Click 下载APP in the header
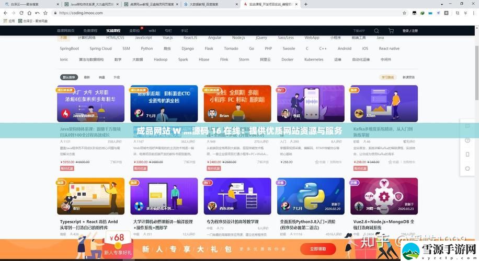Image resolution: width=479 pixels, height=261 pixels. coord(359,31)
